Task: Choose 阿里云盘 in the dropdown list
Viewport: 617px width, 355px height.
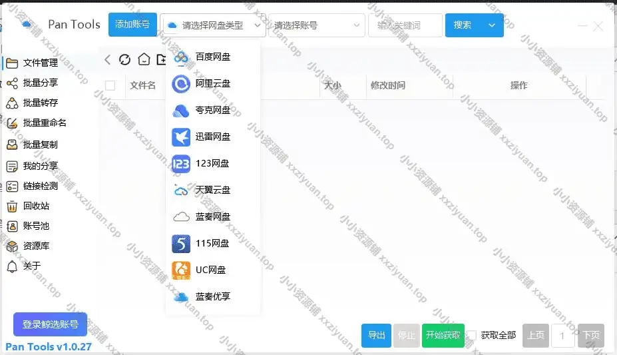Action: point(212,84)
